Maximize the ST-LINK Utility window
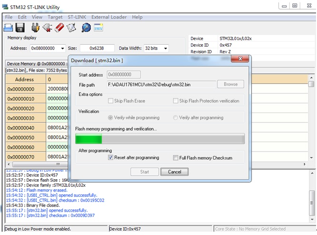This screenshot has width=317, height=235. [x=295, y=6]
